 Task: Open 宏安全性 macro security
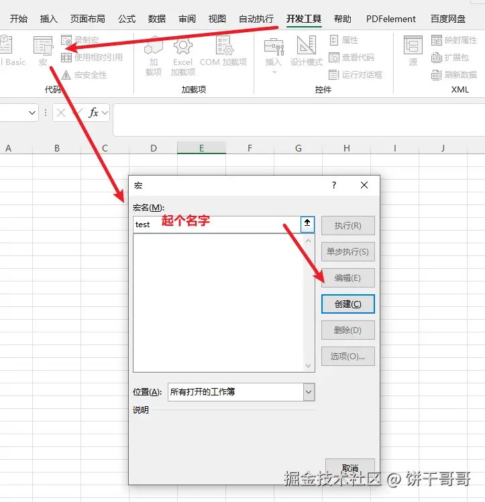click(84, 75)
